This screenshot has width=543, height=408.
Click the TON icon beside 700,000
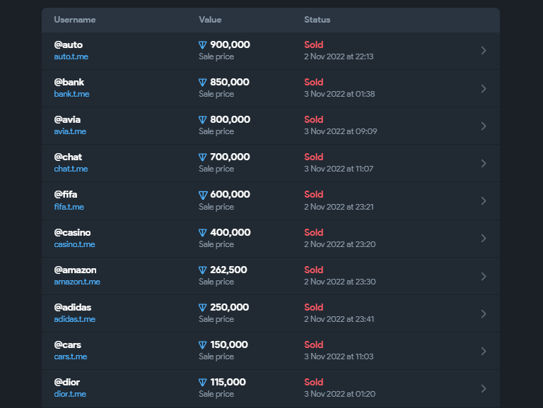click(203, 157)
